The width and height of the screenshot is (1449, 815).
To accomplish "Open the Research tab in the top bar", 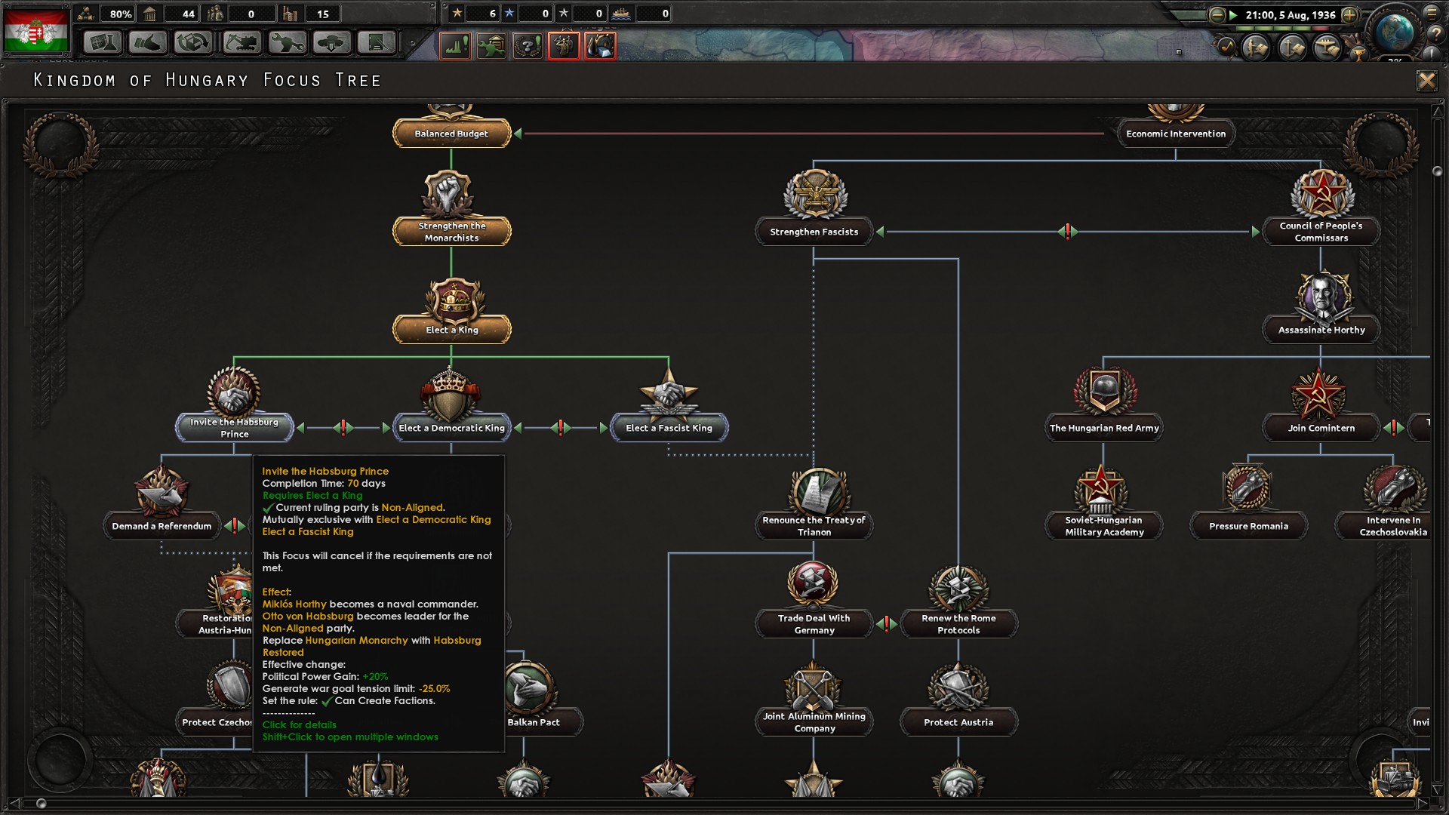I will [103, 43].
